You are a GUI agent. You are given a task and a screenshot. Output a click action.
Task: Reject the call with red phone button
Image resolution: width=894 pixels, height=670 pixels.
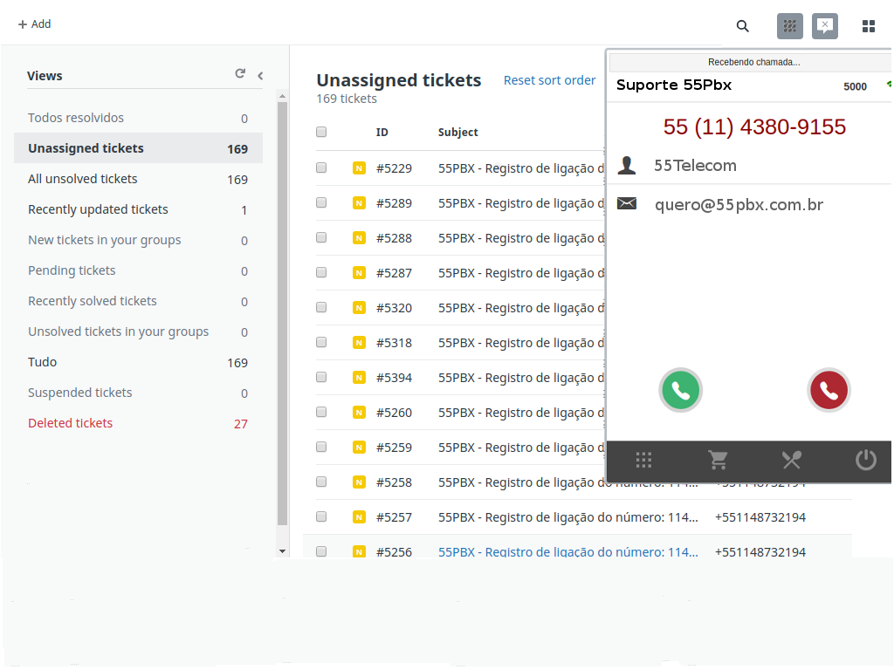pyautogui.click(x=829, y=391)
